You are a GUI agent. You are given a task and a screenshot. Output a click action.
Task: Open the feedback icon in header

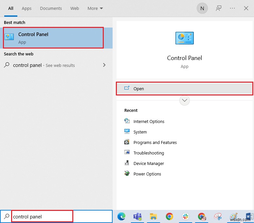coord(219,8)
